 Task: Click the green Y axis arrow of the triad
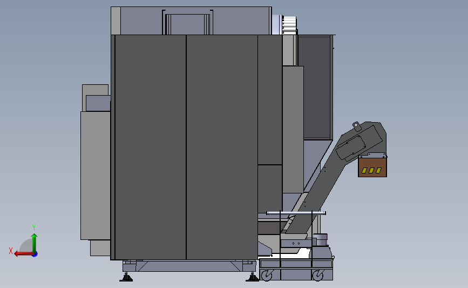pos(35,243)
